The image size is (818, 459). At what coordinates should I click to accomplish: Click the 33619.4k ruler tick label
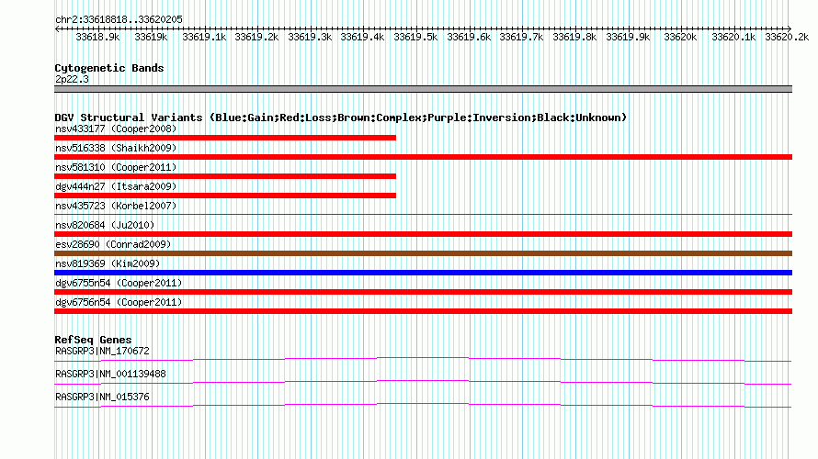tap(362, 37)
